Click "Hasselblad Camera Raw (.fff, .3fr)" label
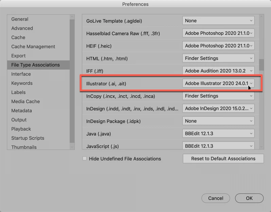The image size is (271, 212). (x=123, y=33)
